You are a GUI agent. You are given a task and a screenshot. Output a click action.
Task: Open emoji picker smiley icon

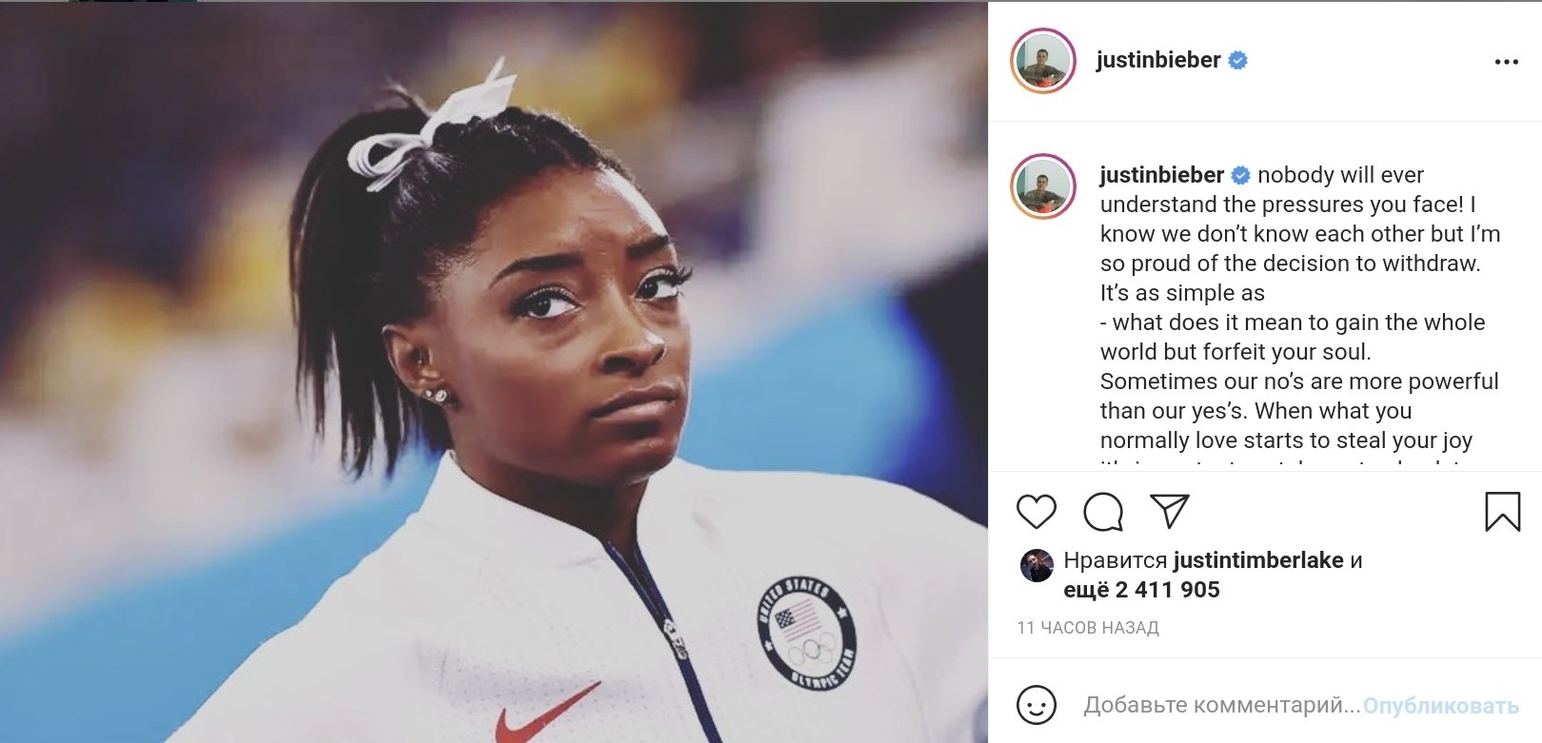(1037, 705)
